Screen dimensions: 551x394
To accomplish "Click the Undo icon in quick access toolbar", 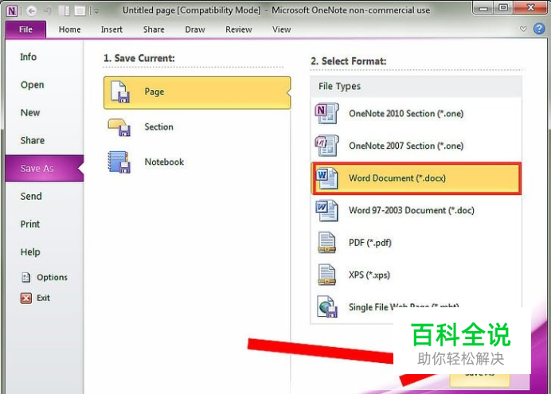I will [x=48, y=11].
